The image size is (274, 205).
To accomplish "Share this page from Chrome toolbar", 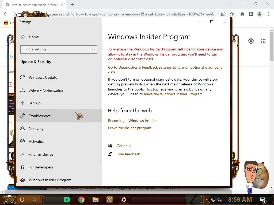I will click(223, 14).
